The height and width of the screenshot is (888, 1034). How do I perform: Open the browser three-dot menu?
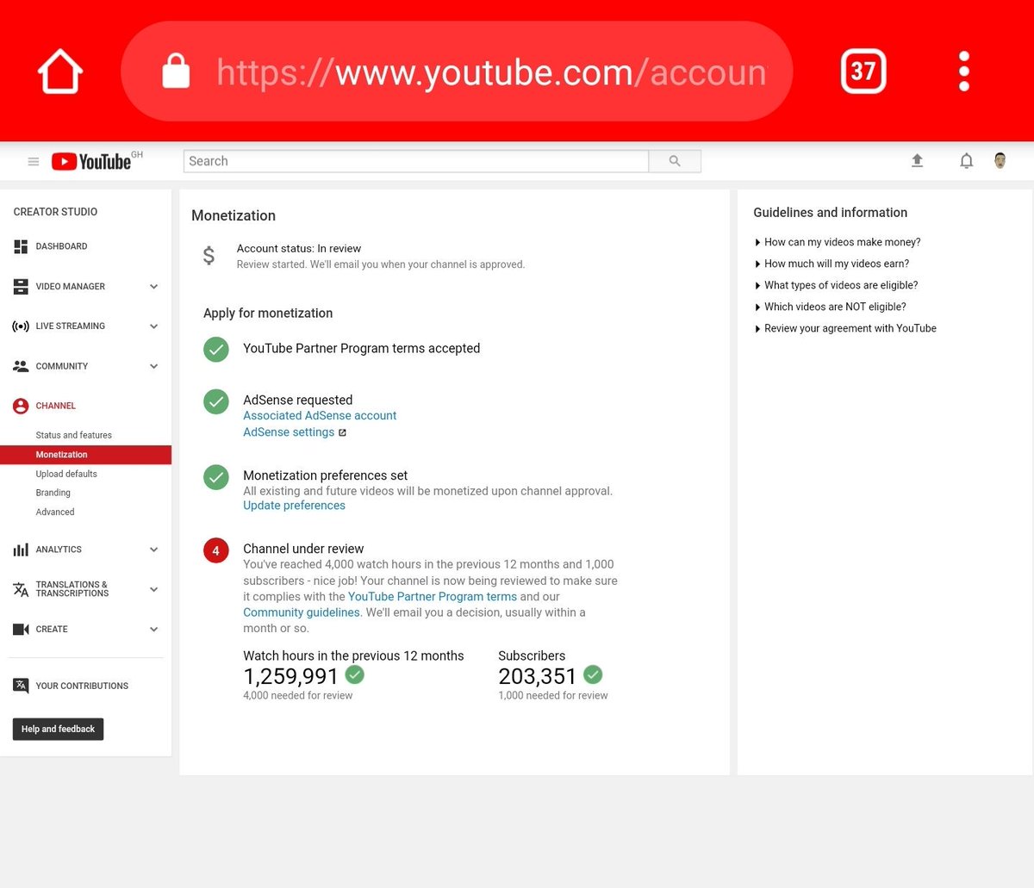[x=964, y=71]
